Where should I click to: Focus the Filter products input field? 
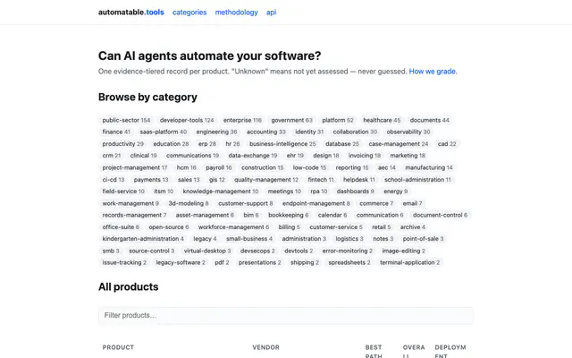(286, 315)
